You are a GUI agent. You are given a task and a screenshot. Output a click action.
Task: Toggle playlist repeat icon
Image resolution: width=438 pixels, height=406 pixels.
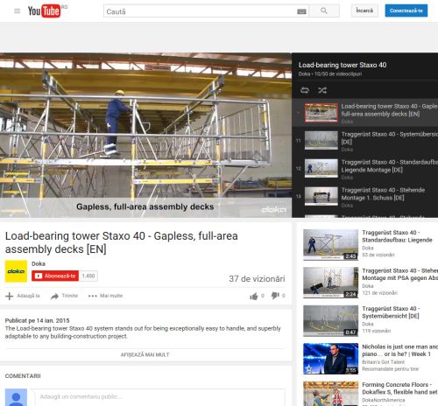(305, 90)
